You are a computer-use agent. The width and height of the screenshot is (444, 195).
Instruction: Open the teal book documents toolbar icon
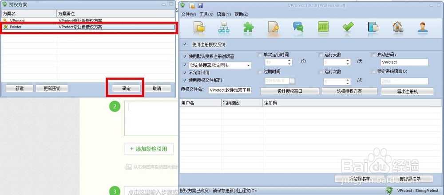[373, 27]
